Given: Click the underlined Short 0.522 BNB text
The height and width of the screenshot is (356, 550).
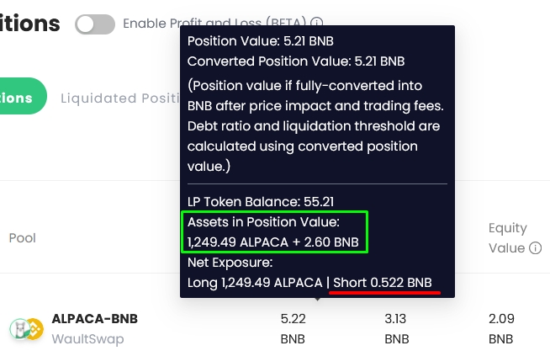Looking at the screenshot, I should (x=386, y=283).
